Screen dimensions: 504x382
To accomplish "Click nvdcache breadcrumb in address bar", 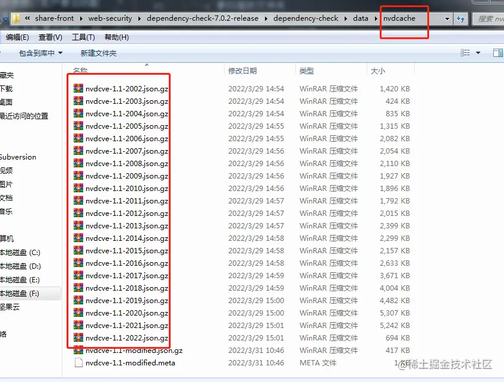I will click(399, 18).
